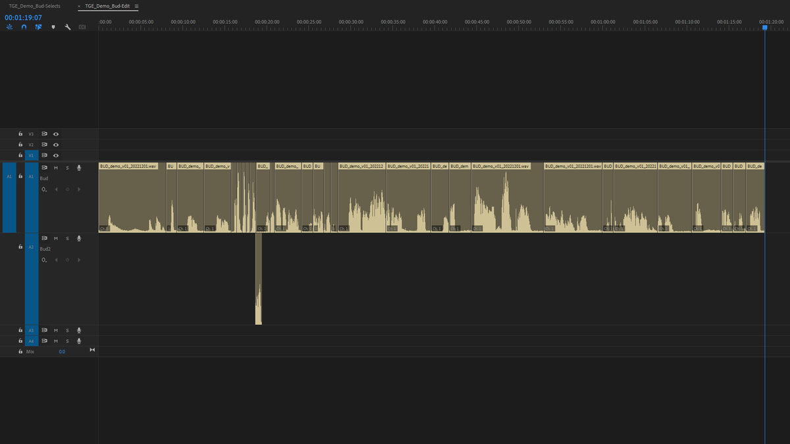
Task: Toggle sync lock for track V3
Action: click(x=45, y=134)
